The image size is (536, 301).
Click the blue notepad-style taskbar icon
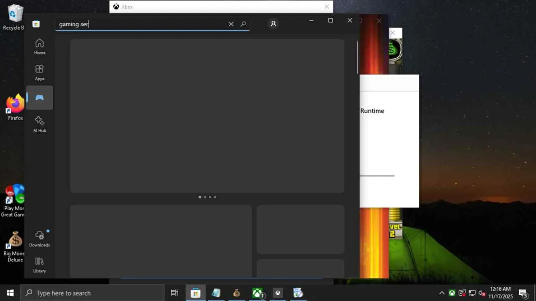point(216,293)
